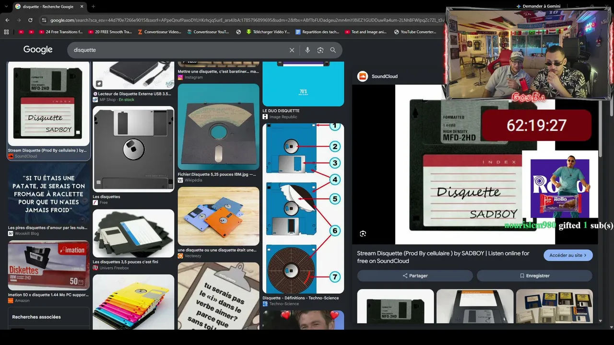Open the Vecteezy blue and orange floppies image
This screenshot has height=345, width=614.
[x=218, y=217]
